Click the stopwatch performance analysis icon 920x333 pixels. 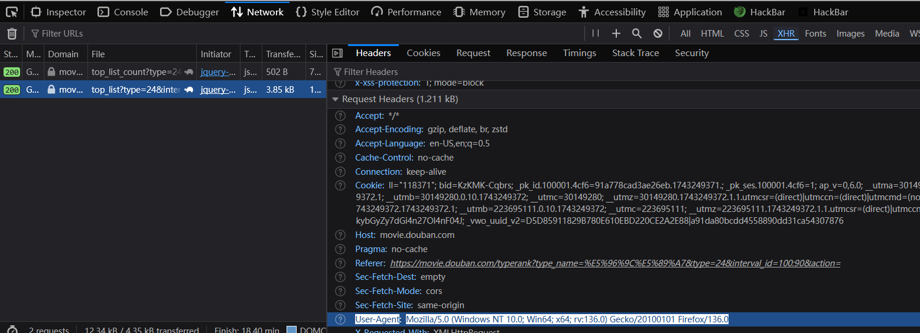(12, 330)
